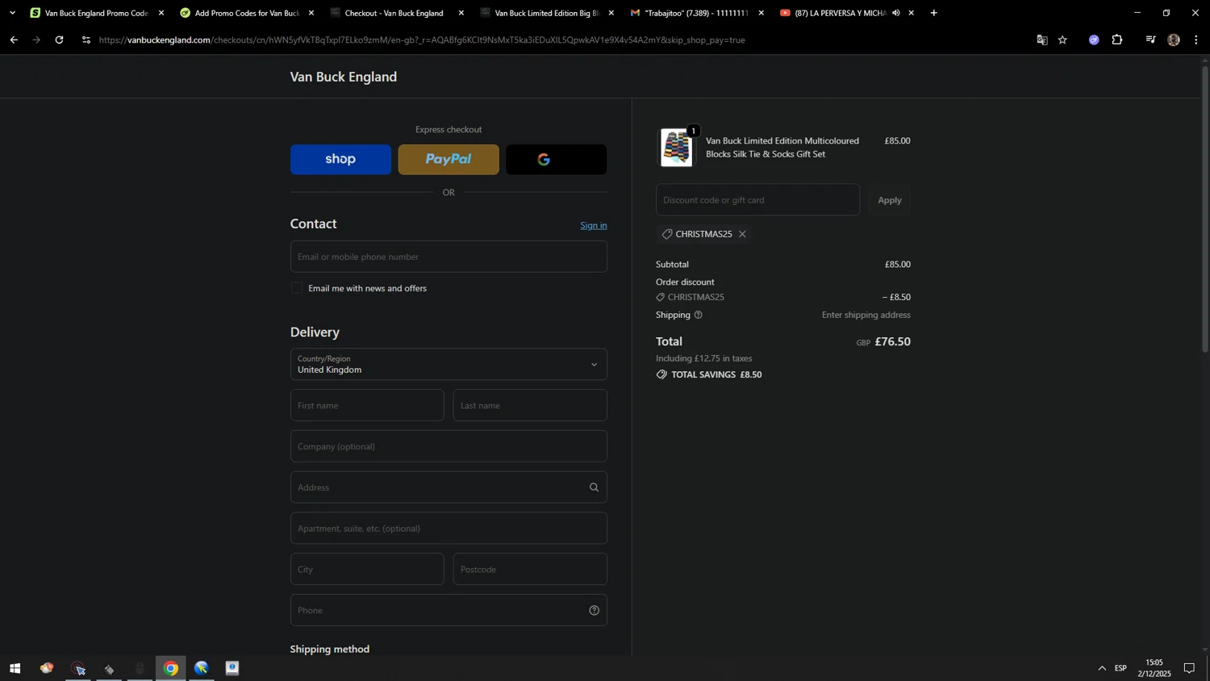Bookmark this page with the star
The image size is (1210, 681).
1063,40
